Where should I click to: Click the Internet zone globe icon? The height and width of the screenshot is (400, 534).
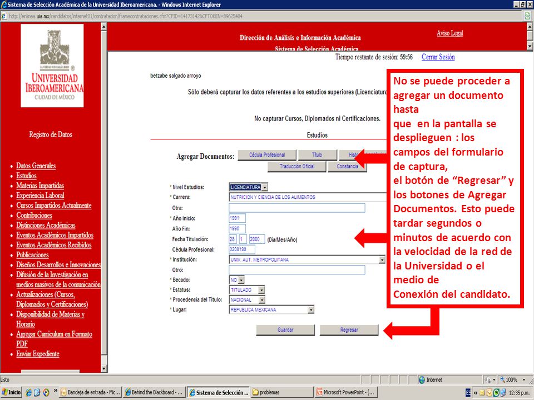pyautogui.click(x=422, y=379)
